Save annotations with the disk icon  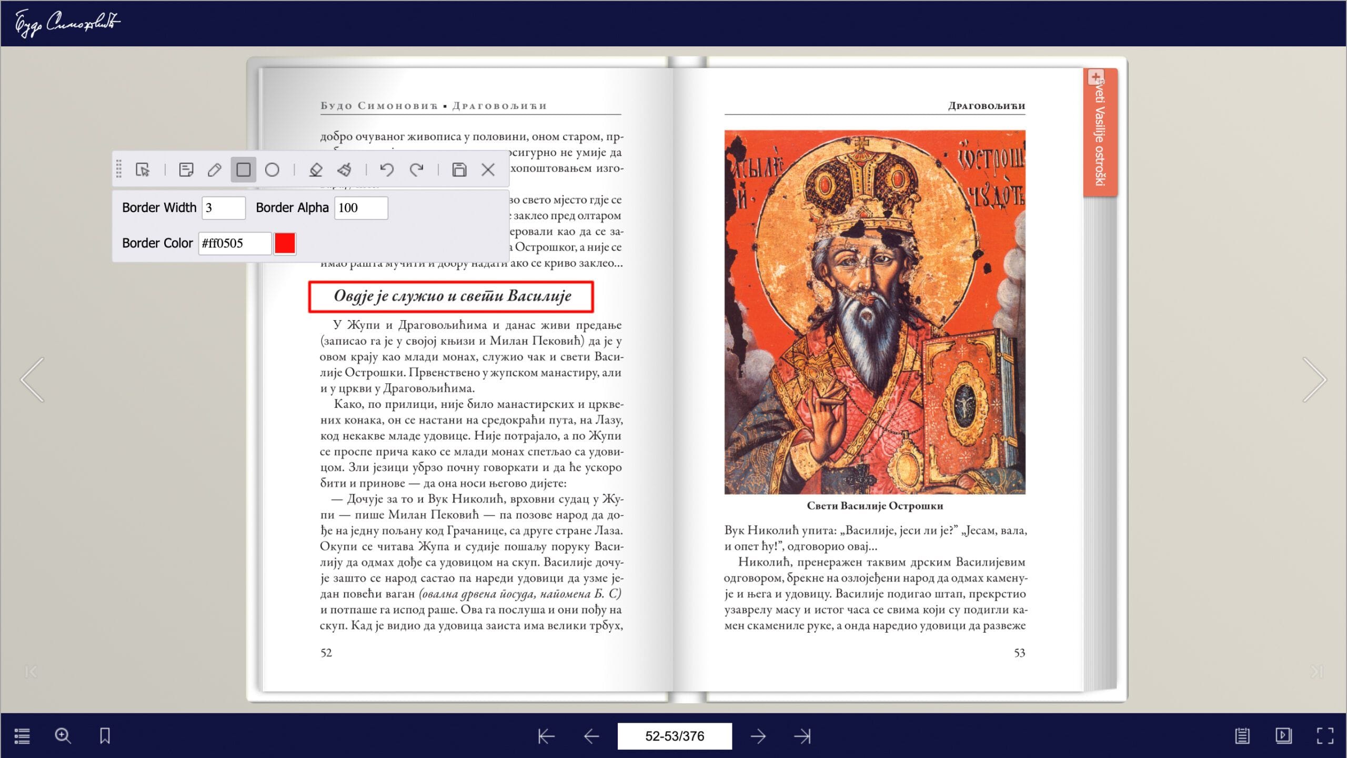click(459, 169)
